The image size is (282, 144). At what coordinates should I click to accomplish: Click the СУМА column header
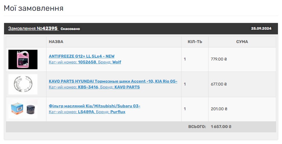[x=242, y=42]
